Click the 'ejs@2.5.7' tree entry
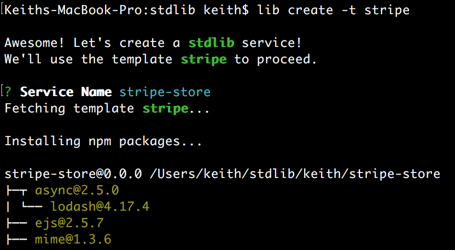This screenshot has width=455, height=250. coord(69,223)
